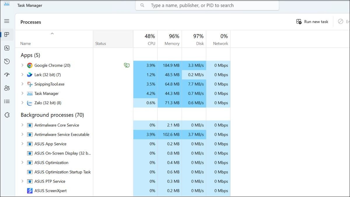
Task: Open the Performance view in sidebar
Action: click(x=7, y=48)
